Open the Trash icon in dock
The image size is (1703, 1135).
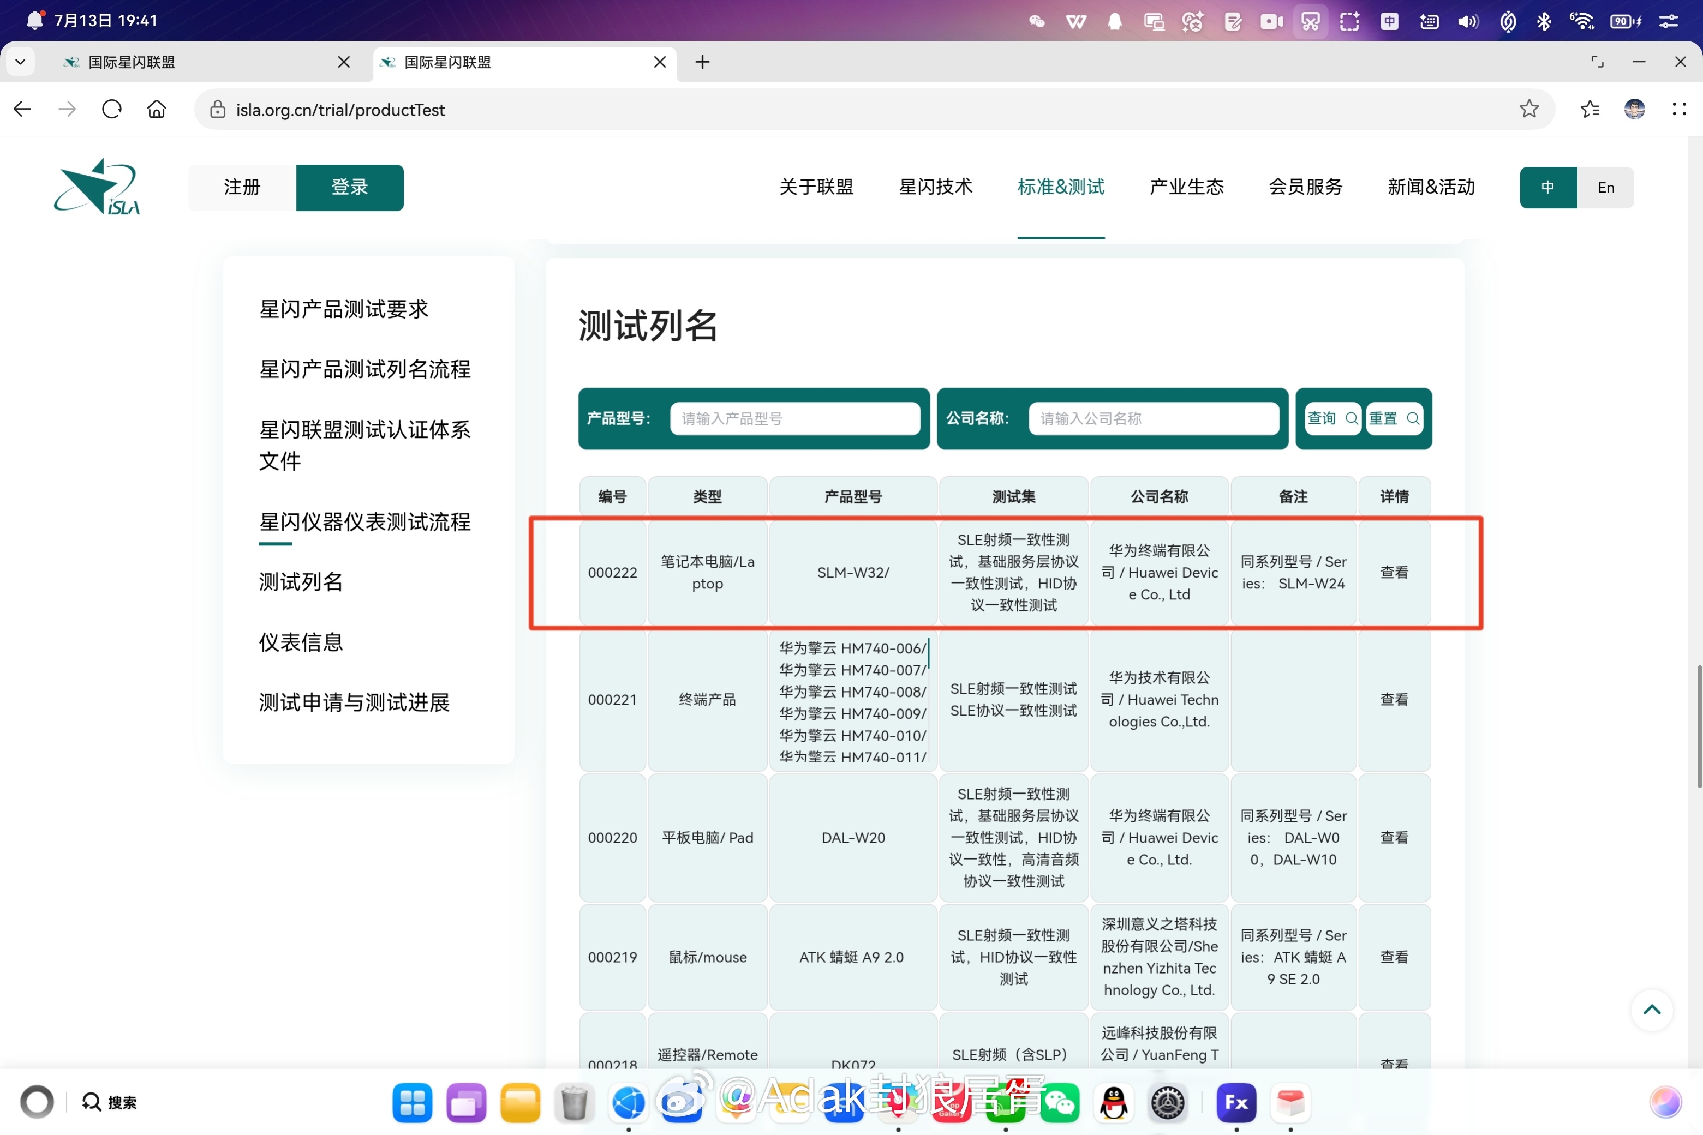(x=574, y=1102)
